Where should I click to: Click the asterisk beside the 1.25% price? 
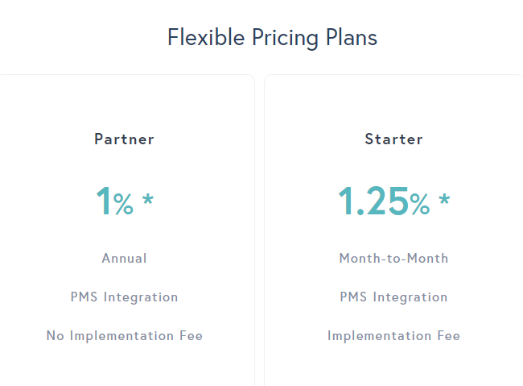[444, 200]
